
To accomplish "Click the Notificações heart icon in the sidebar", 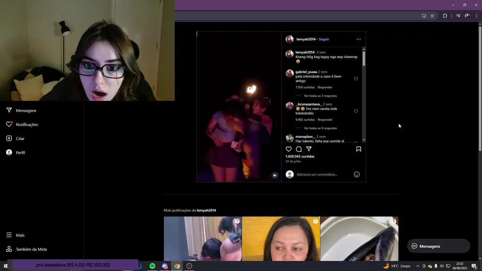I will (x=9, y=124).
